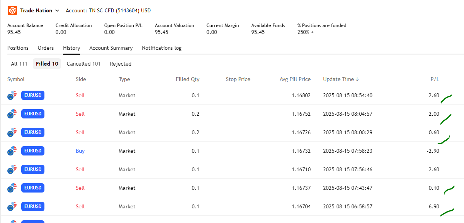Click the Trade Nation logo icon
Image resolution: width=464 pixels, height=223 pixels.
[12, 11]
